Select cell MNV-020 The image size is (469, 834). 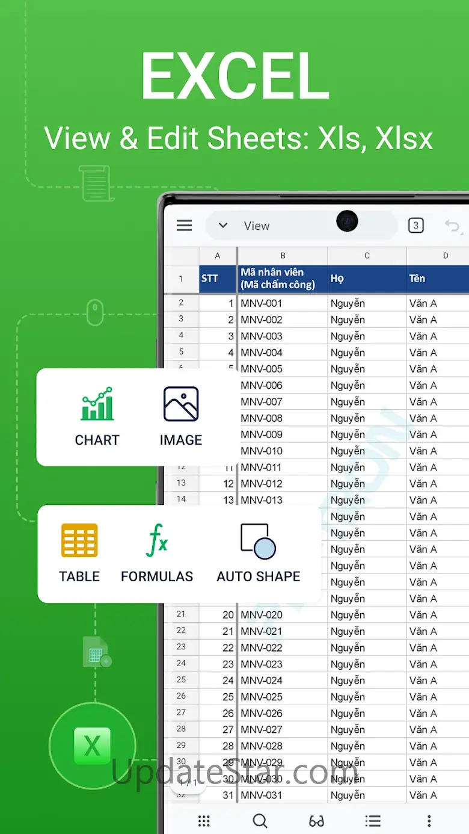(283, 615)
